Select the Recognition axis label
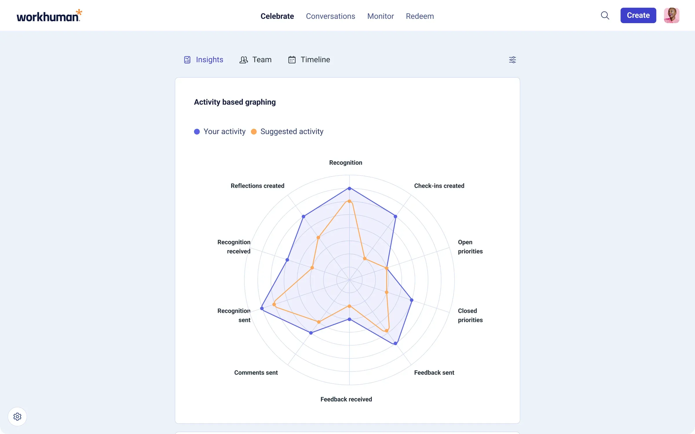Viewport: 695px width, 434px height. (345, 163)
